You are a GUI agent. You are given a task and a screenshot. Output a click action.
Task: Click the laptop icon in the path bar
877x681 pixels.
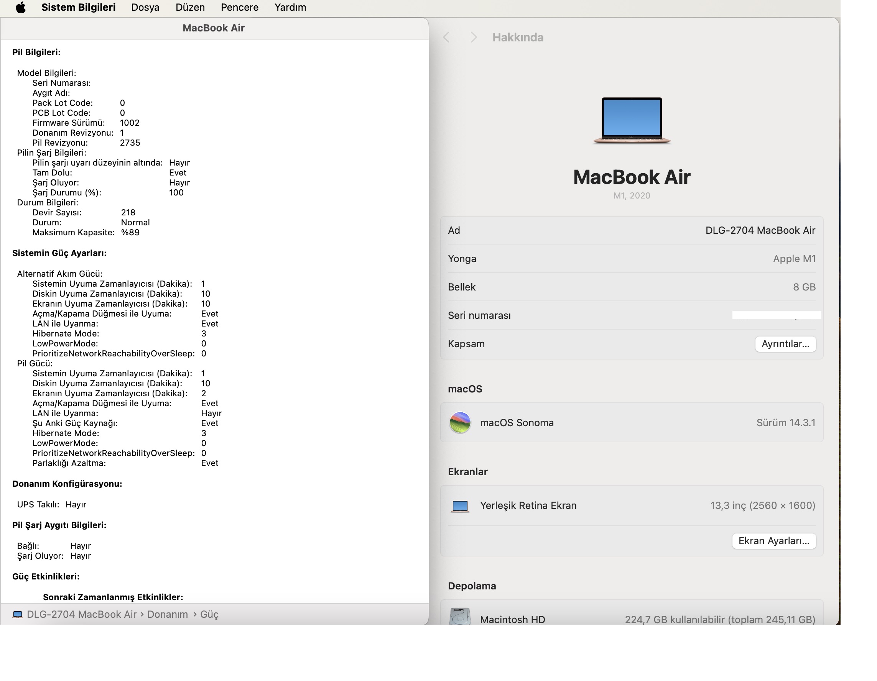(17, 614)
